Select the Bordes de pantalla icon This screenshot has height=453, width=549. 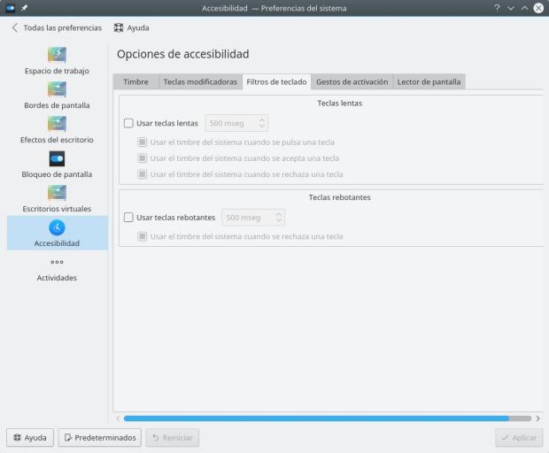[57, 89]
